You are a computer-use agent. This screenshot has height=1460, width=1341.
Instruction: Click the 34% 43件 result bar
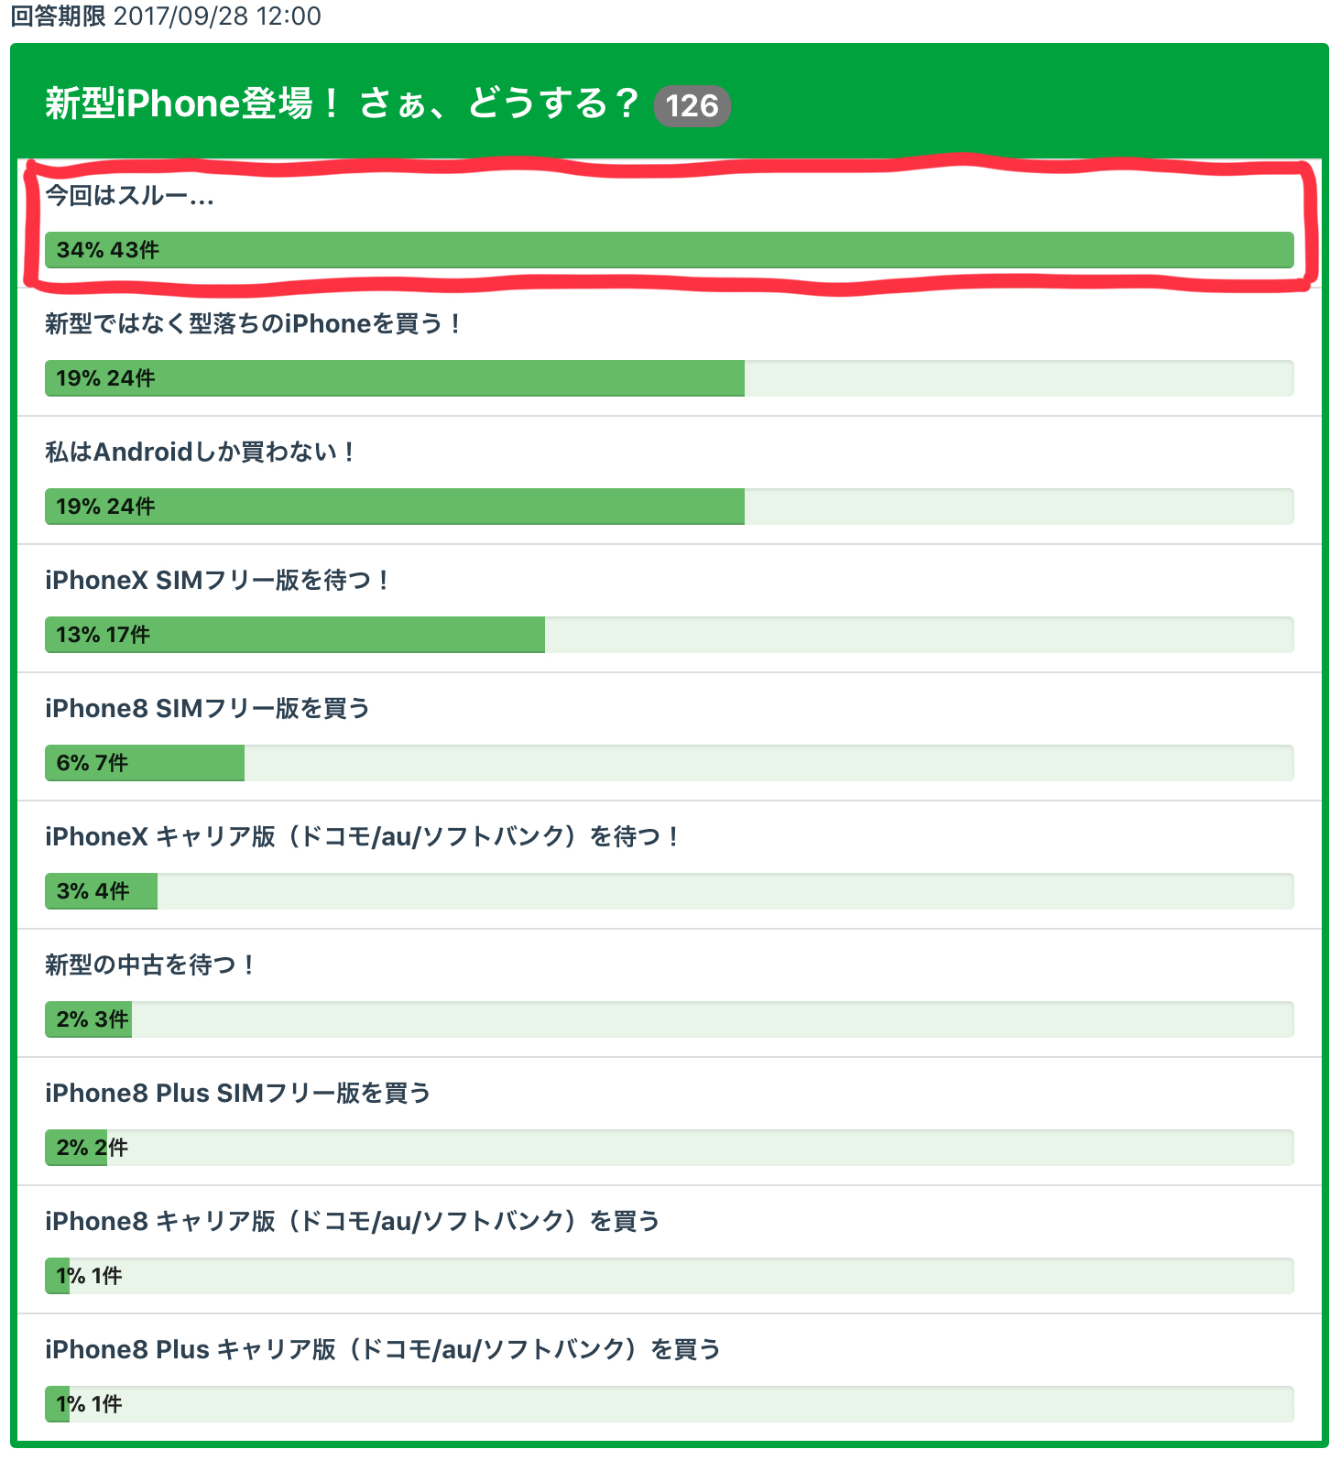669,250
